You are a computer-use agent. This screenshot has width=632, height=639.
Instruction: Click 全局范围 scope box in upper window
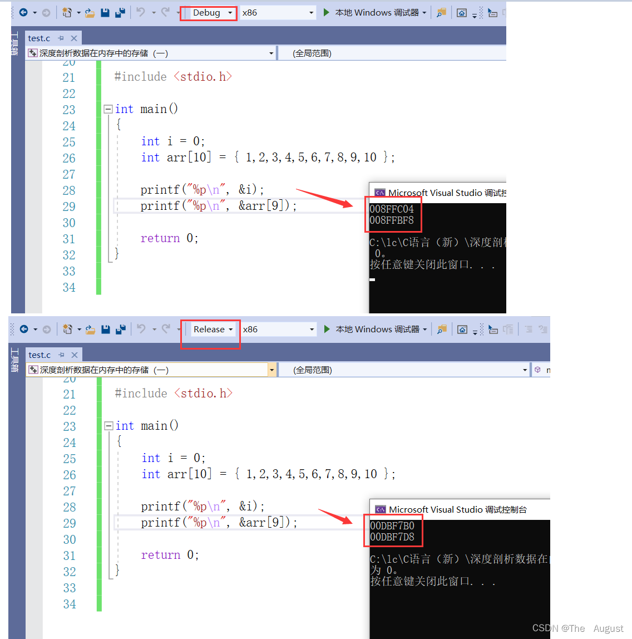pos(392,53)
